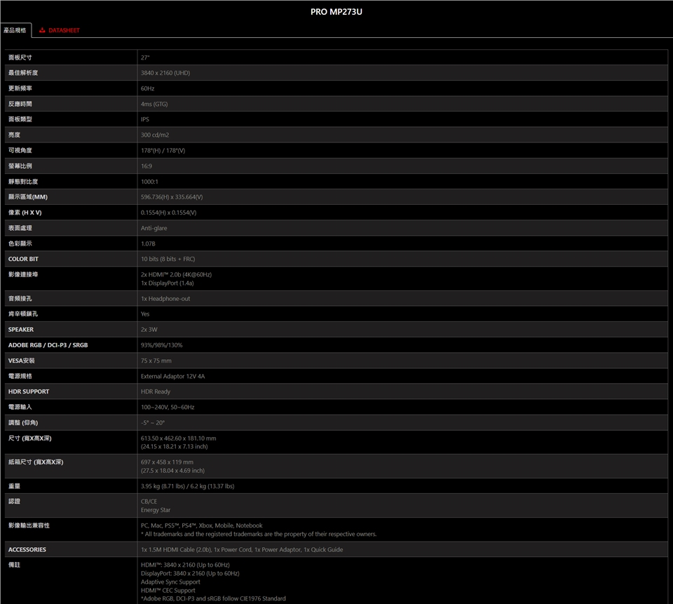Select the ACCESSORIES row label
Screen dimensions: 673x604
click(x=27, y=549)
